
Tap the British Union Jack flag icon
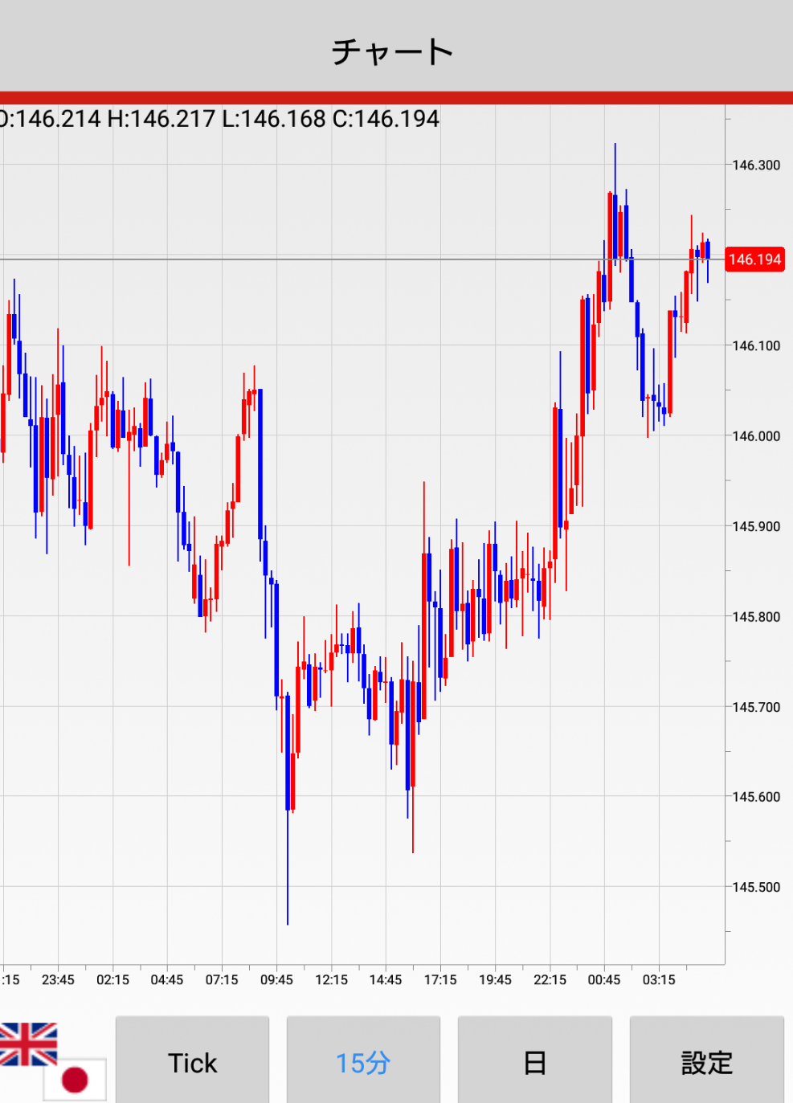pos(28,1044)
